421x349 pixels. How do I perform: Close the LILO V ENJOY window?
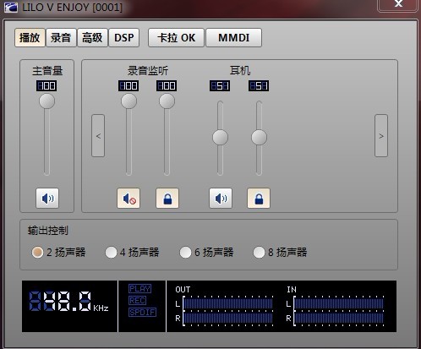click(x=398, y=4)
